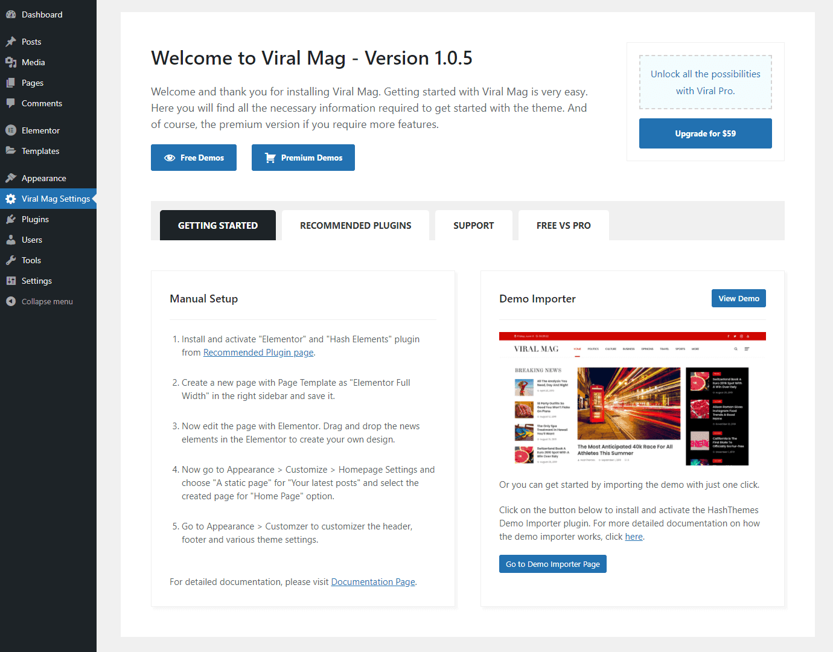The height and width of the screenshot is (652, 833).
Task: Click the Premium Demos button
Action: [303, 158]
